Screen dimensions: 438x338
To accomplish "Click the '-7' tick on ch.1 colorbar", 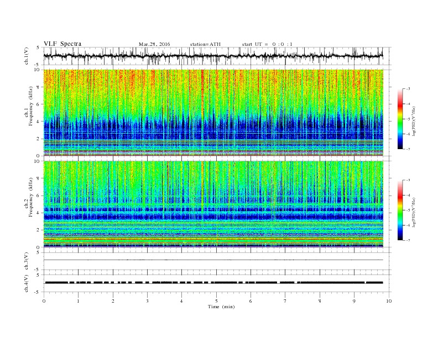I will (x=408, y=149).
